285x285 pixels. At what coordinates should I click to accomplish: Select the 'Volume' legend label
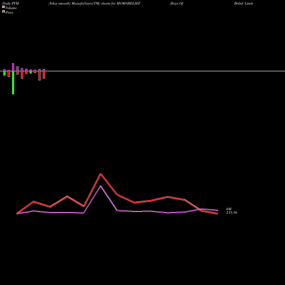tap(11, 8)
